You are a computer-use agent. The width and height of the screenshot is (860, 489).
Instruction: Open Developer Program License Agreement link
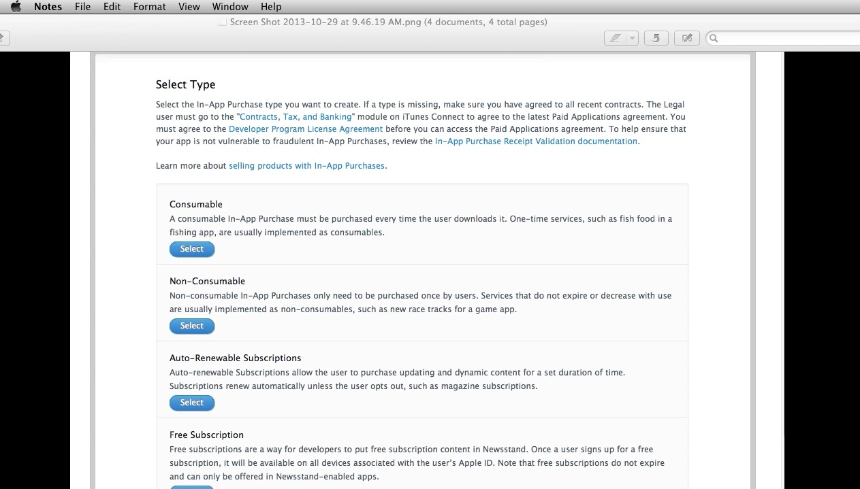click(306, 129)
